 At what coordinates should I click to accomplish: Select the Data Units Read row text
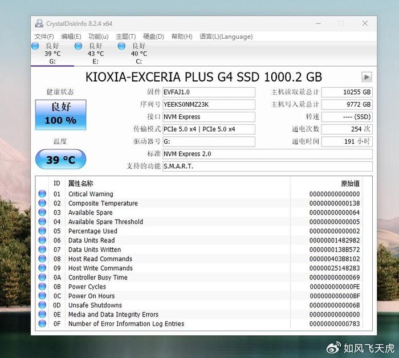click(x=92, y=240)
